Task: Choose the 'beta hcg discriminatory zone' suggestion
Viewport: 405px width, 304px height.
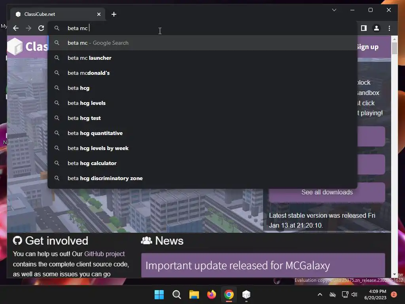Action: pyautogui.click(x=202, y=178)
